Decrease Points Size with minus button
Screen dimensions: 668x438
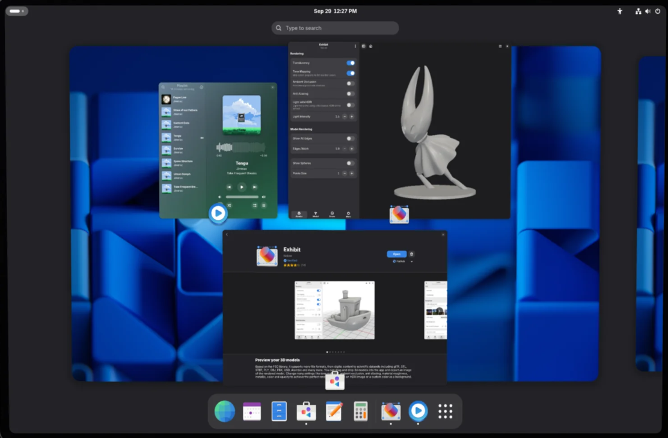[345, 173]
